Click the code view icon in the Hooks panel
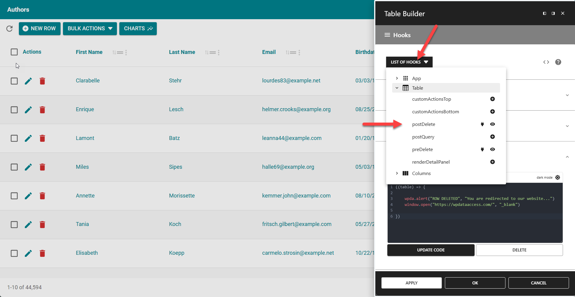 tap(546, 62)
